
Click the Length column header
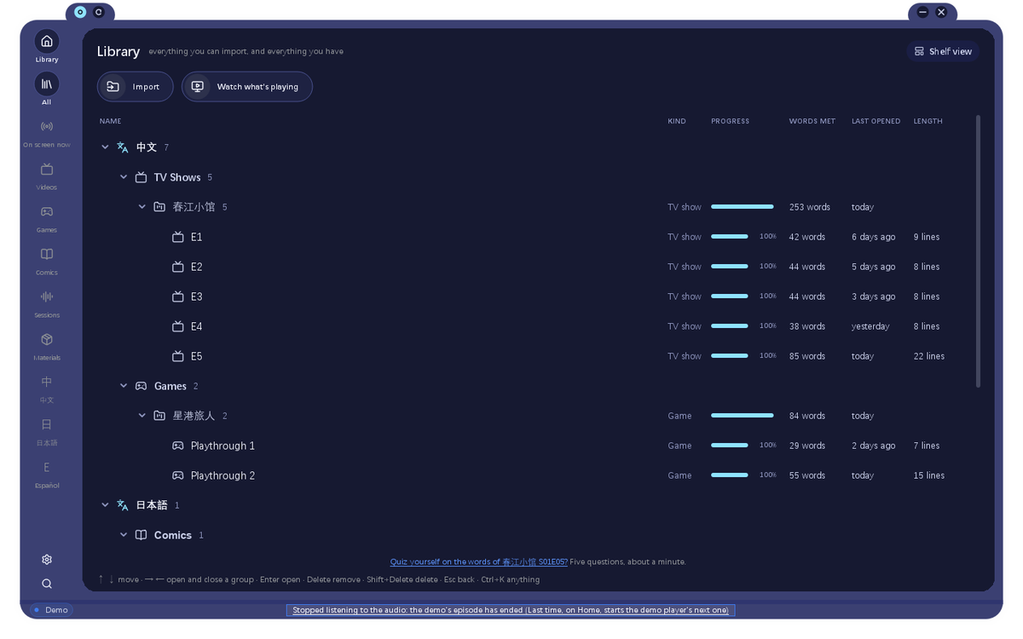[928, 121]
